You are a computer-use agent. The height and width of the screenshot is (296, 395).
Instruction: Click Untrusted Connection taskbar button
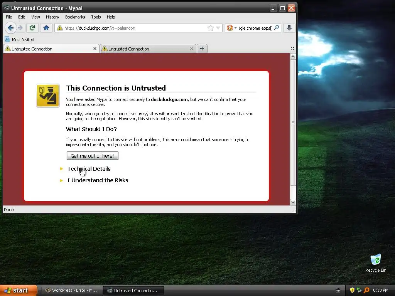pos(133,291)
